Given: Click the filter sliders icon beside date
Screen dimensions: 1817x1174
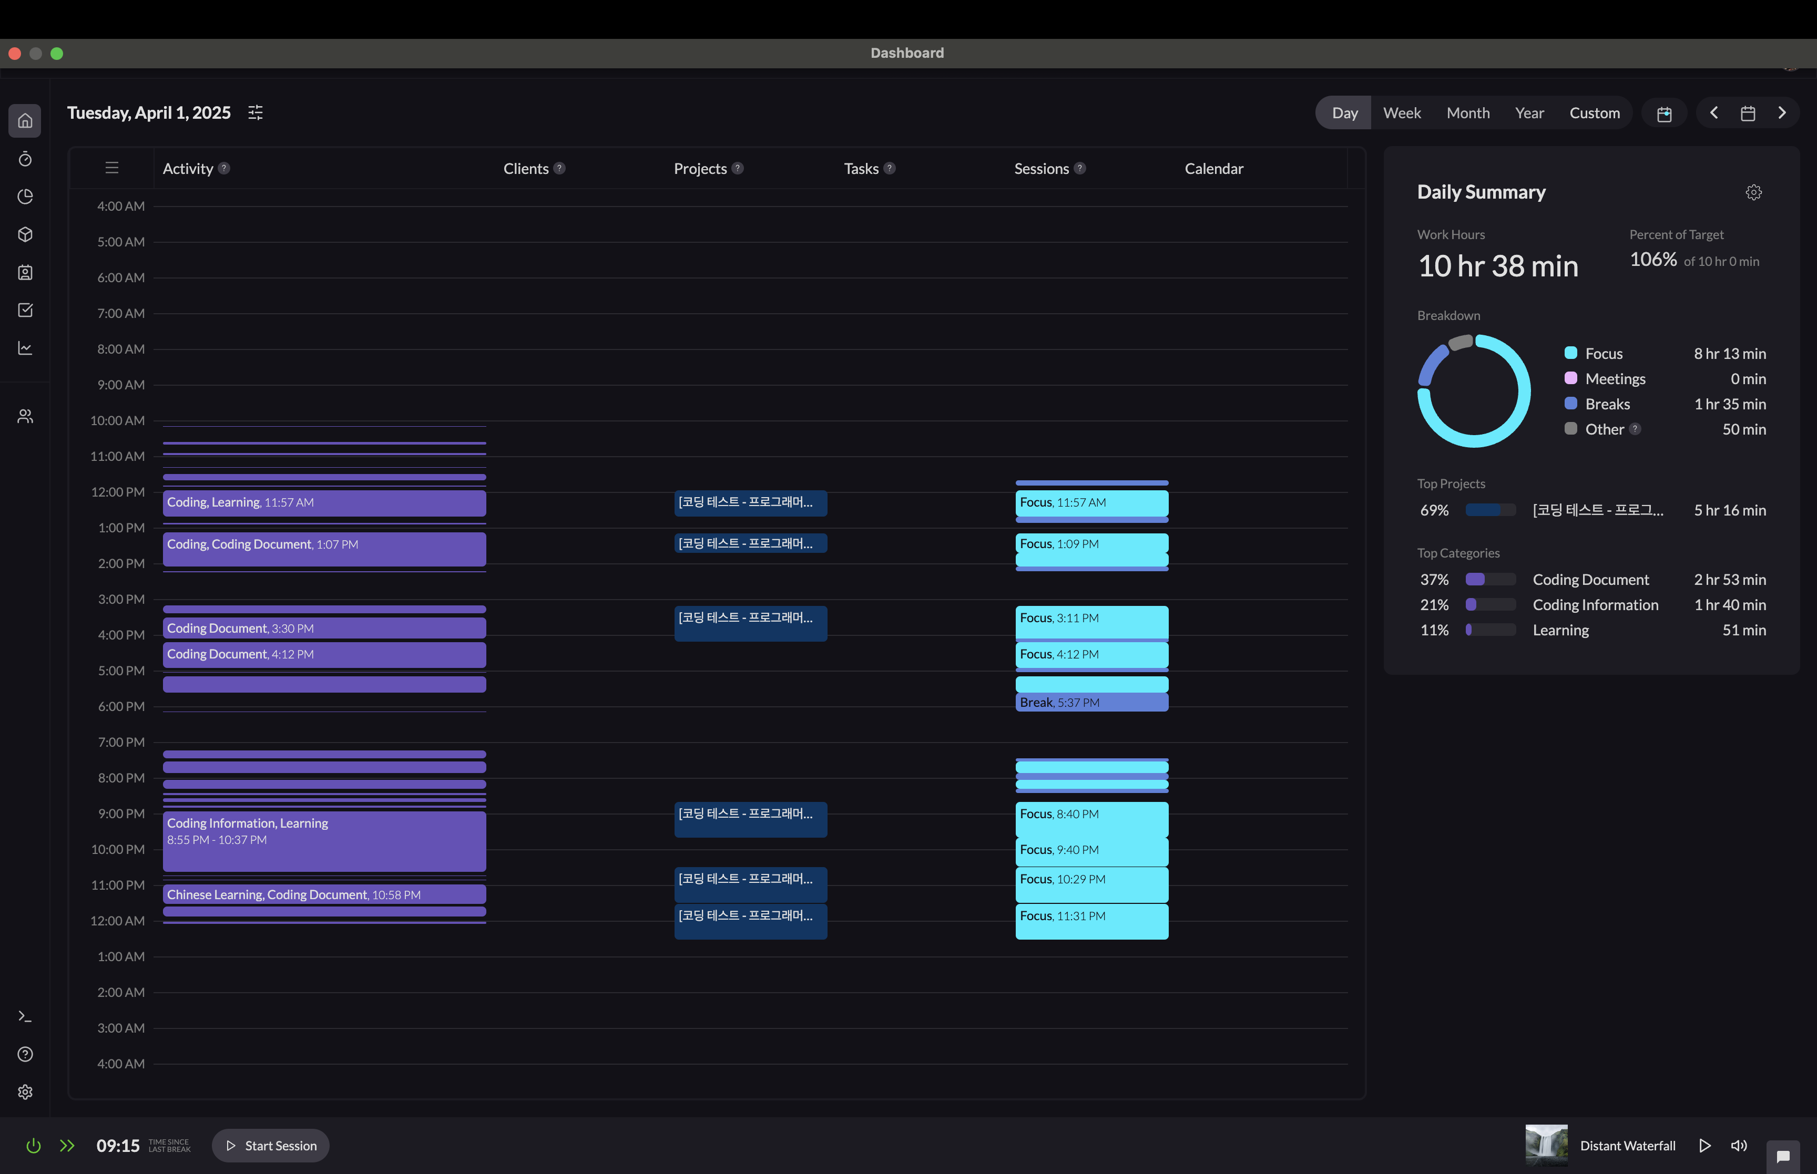Looking at the screenshot, I should [256, 113].
